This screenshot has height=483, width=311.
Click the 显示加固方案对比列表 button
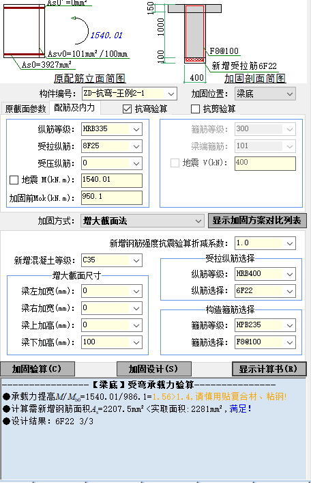coord(257,221)
